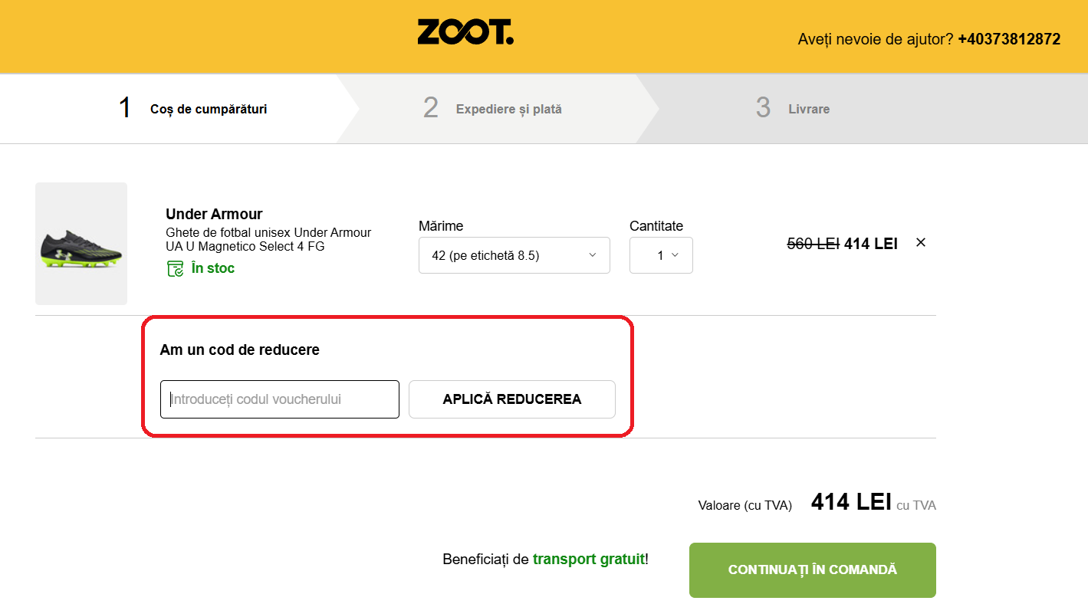Screen dimensions: 1088x604
Task: Expand the size selector showing 42
Action: [514, 255]
